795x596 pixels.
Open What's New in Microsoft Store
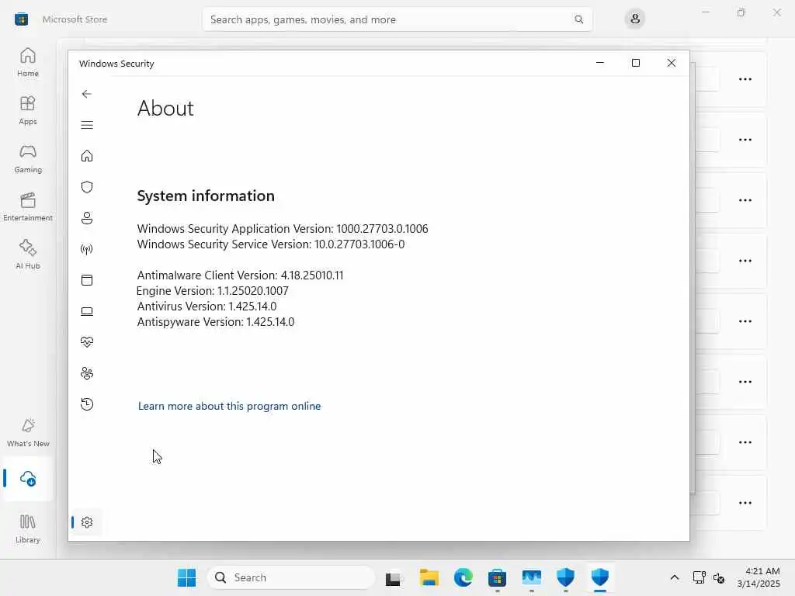click(28, 432)
